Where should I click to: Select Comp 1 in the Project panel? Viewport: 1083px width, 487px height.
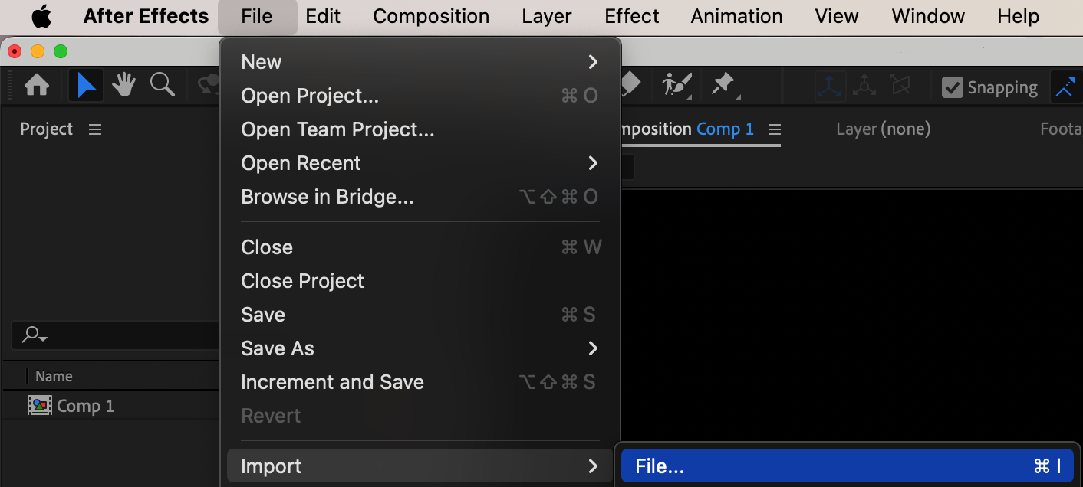point(84,406)
